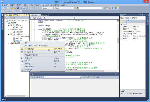Image resolution: width=150 pixels, height=102 pixels.
Task: Open the Win32 platform dropdown
Action: pyautogui.click(x=74, y=8)
